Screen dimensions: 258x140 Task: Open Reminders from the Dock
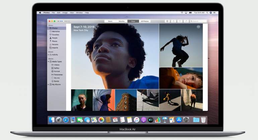point(122,120)
